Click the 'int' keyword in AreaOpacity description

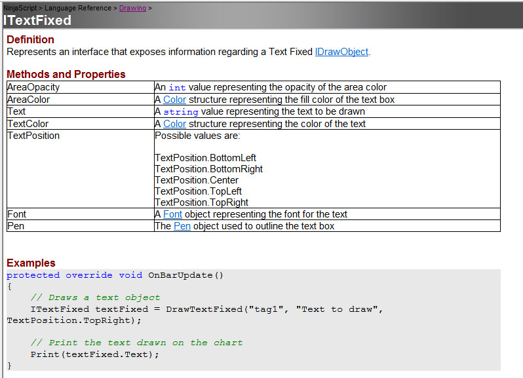[x=177, y=87]
